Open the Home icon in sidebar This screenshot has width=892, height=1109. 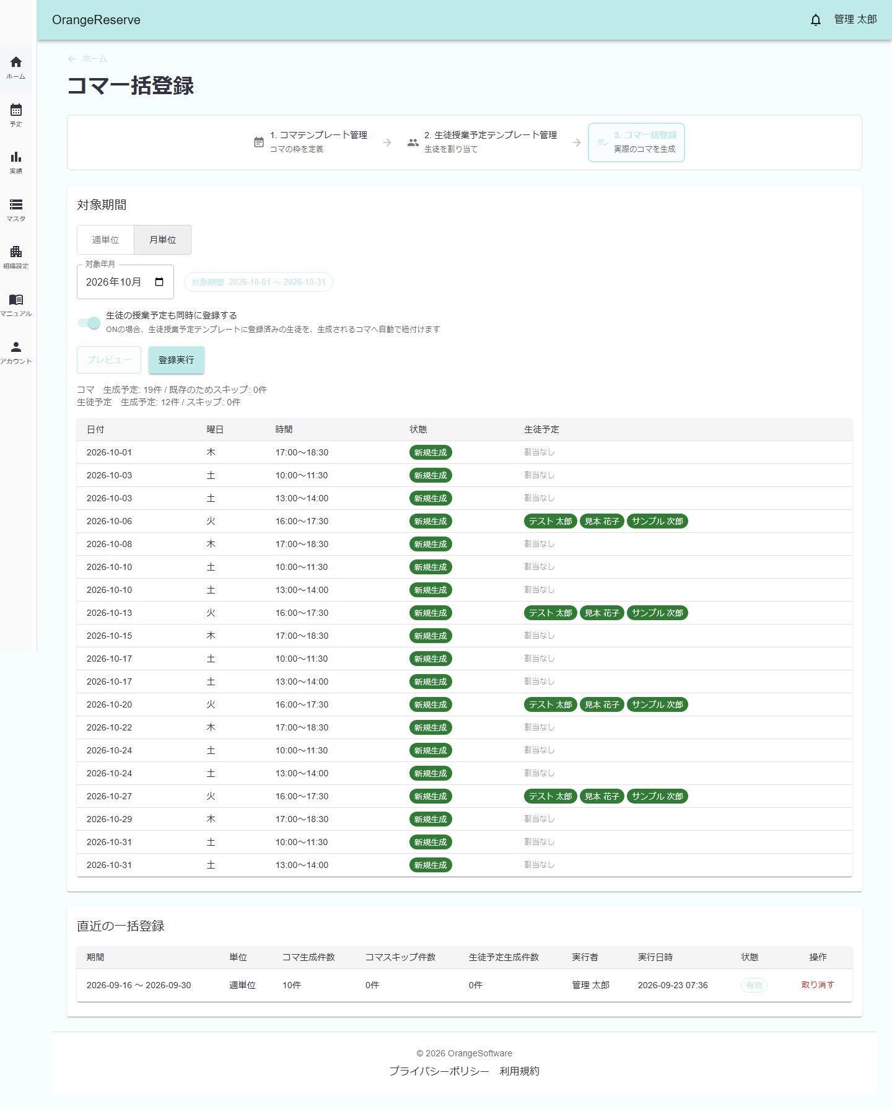point(16,62)
